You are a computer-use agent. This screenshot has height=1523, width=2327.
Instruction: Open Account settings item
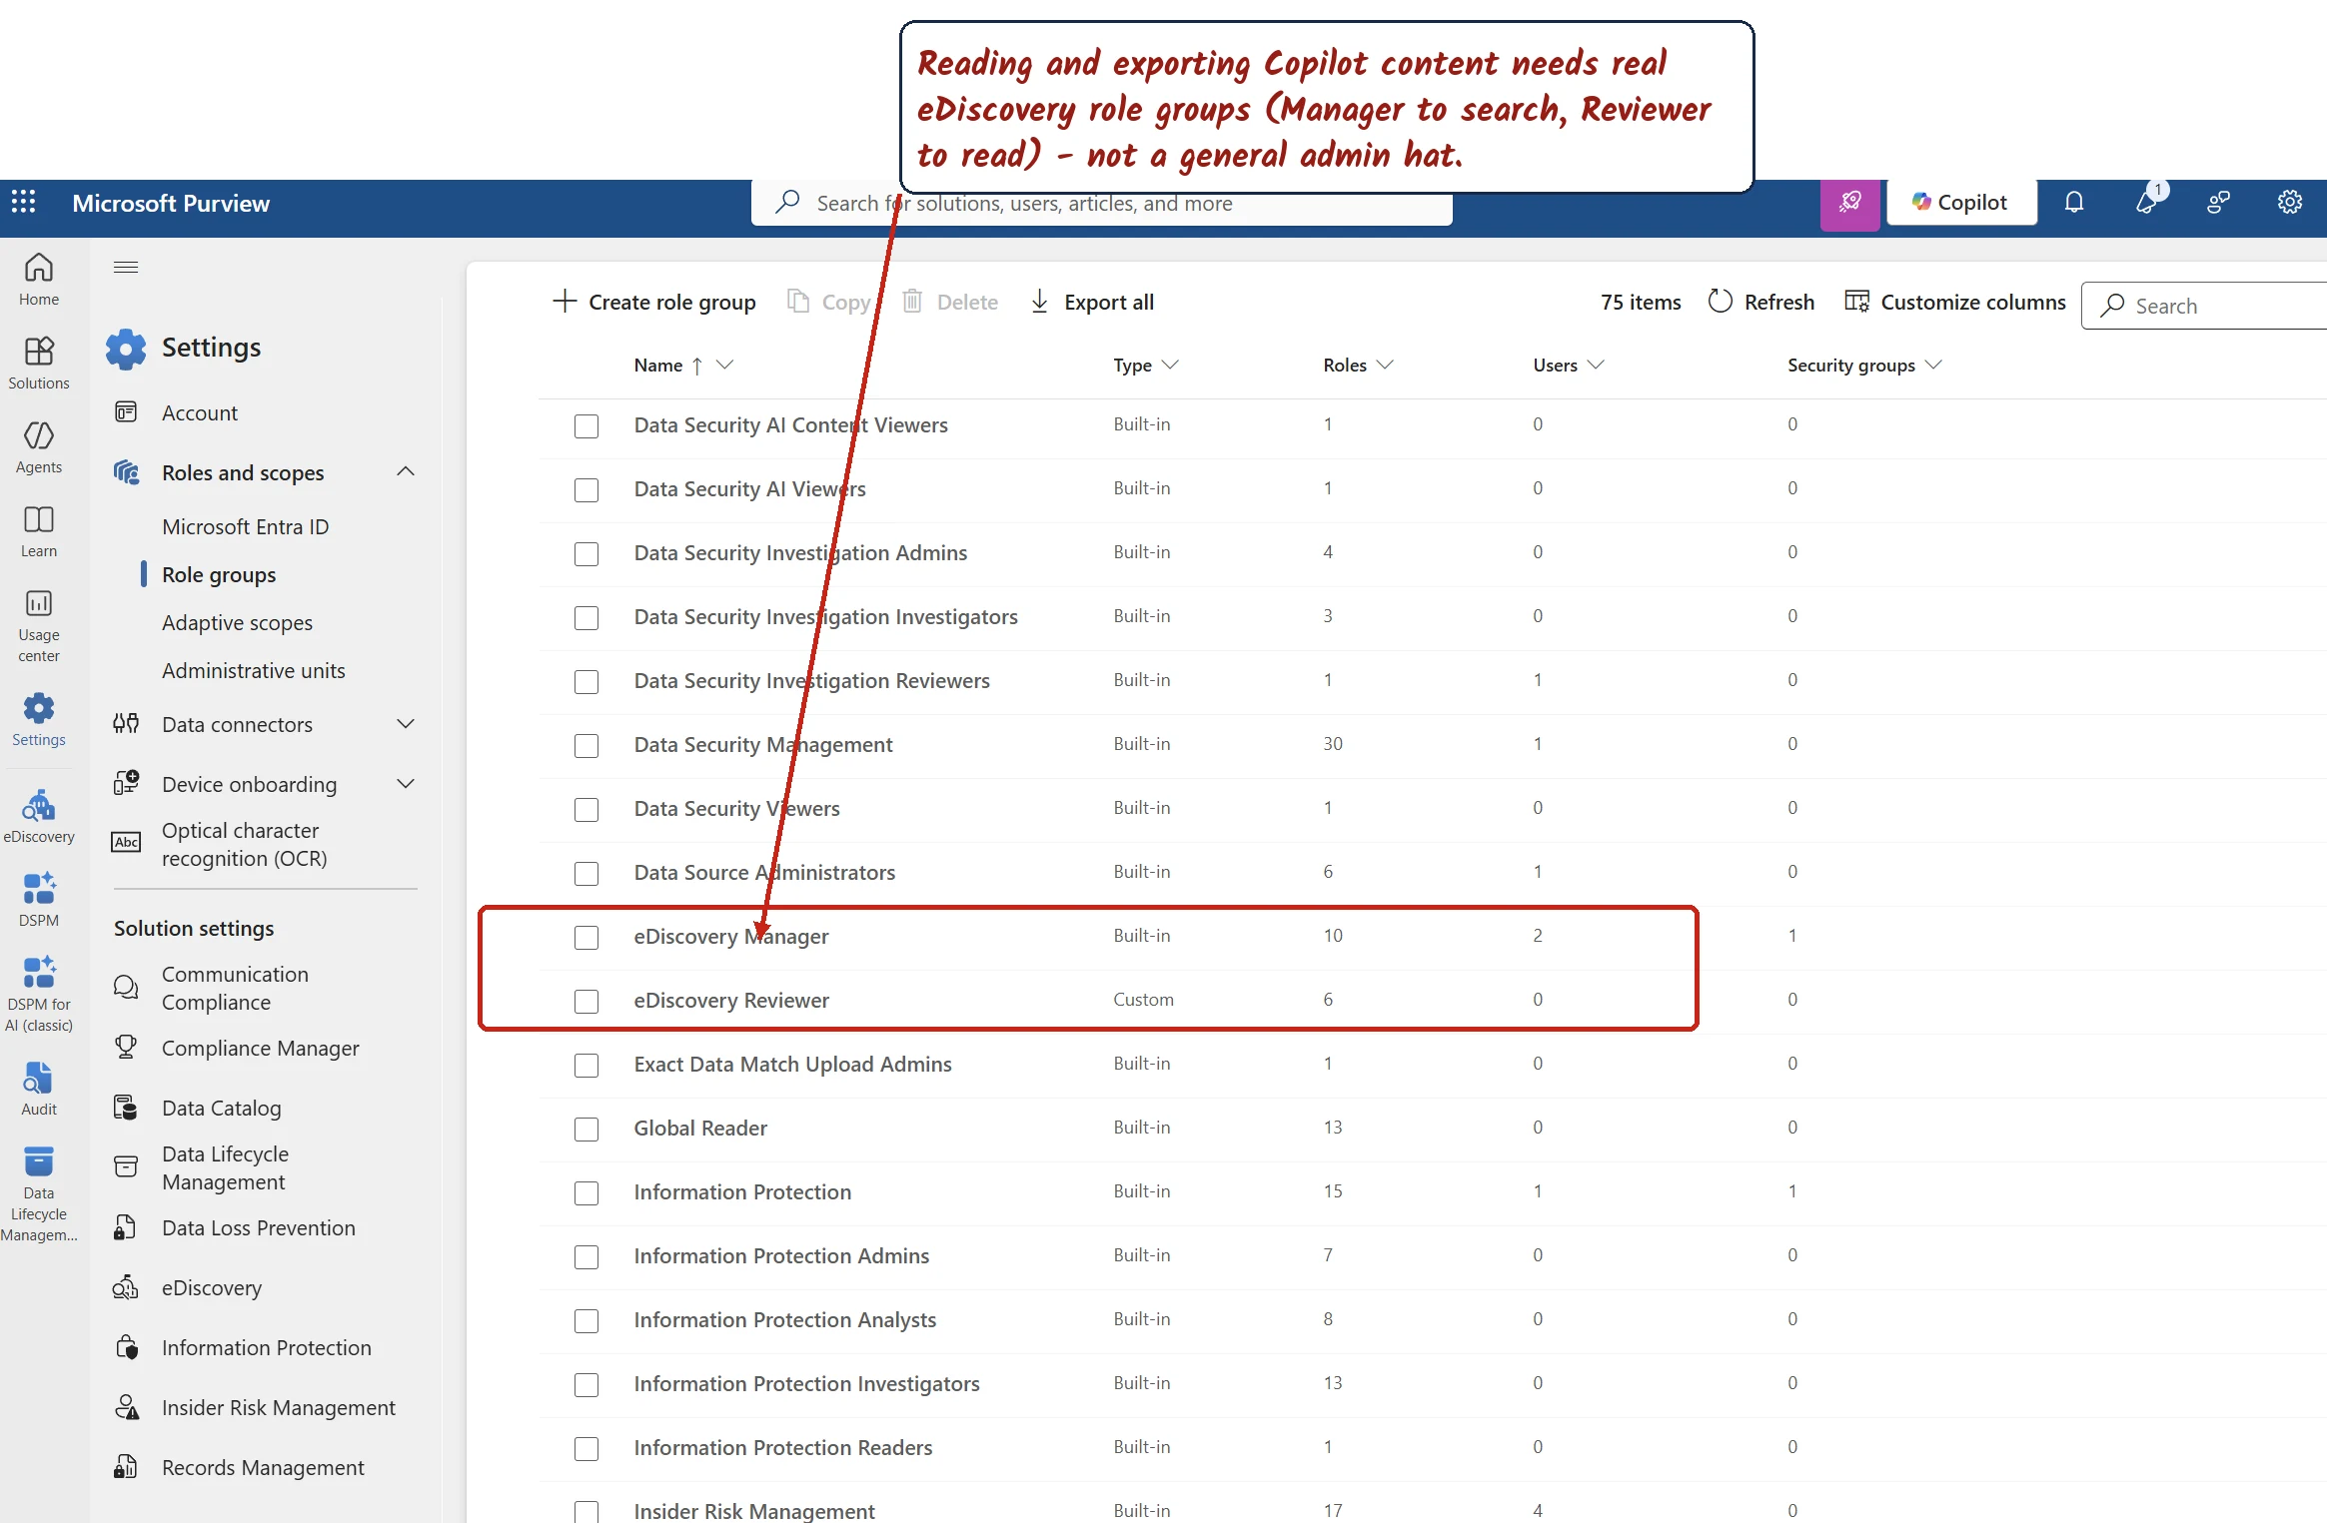pyautogui.click(x=200, y=412)
